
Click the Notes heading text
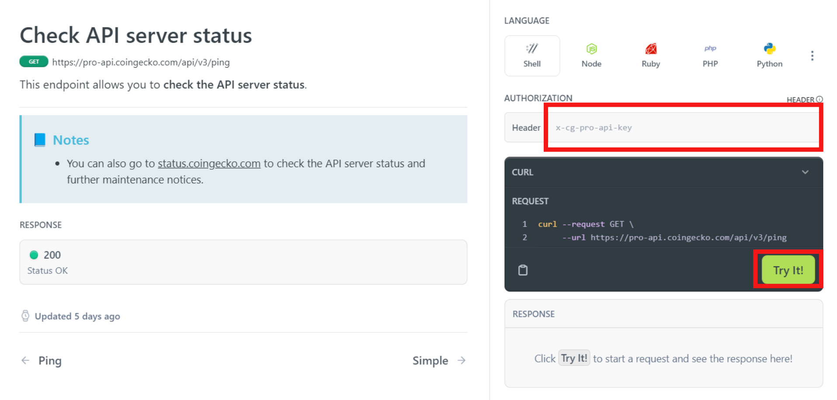tap(71, 140)
